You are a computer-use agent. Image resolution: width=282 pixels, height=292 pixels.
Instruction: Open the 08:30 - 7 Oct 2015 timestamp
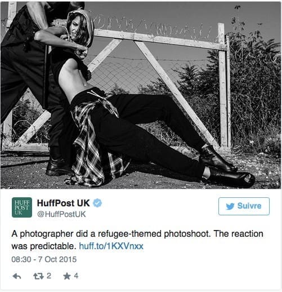tap(44, 259)
